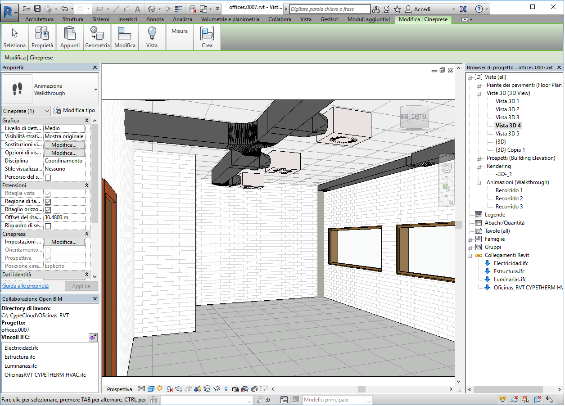Click the thin lines icon
565x406 pixels.
point(179,9)
